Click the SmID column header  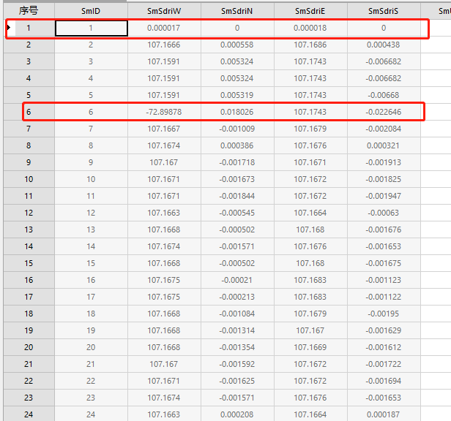point(91,11)
